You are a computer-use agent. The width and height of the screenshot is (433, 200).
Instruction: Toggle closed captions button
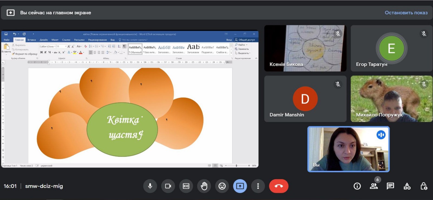186,186
